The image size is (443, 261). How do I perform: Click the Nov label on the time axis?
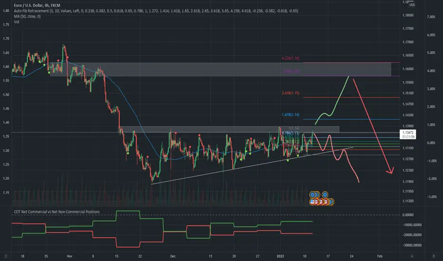69,256
